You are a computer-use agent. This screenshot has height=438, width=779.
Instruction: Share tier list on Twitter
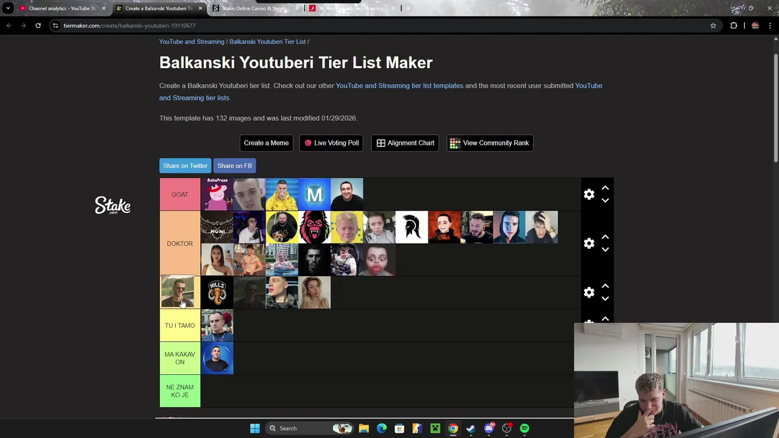(x=185, y=165)
